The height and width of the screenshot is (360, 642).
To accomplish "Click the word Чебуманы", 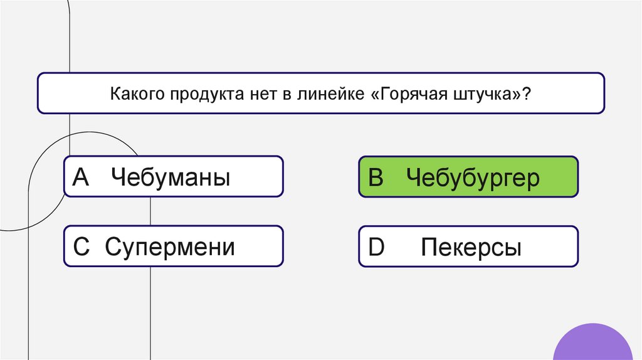I will point(171,178).
